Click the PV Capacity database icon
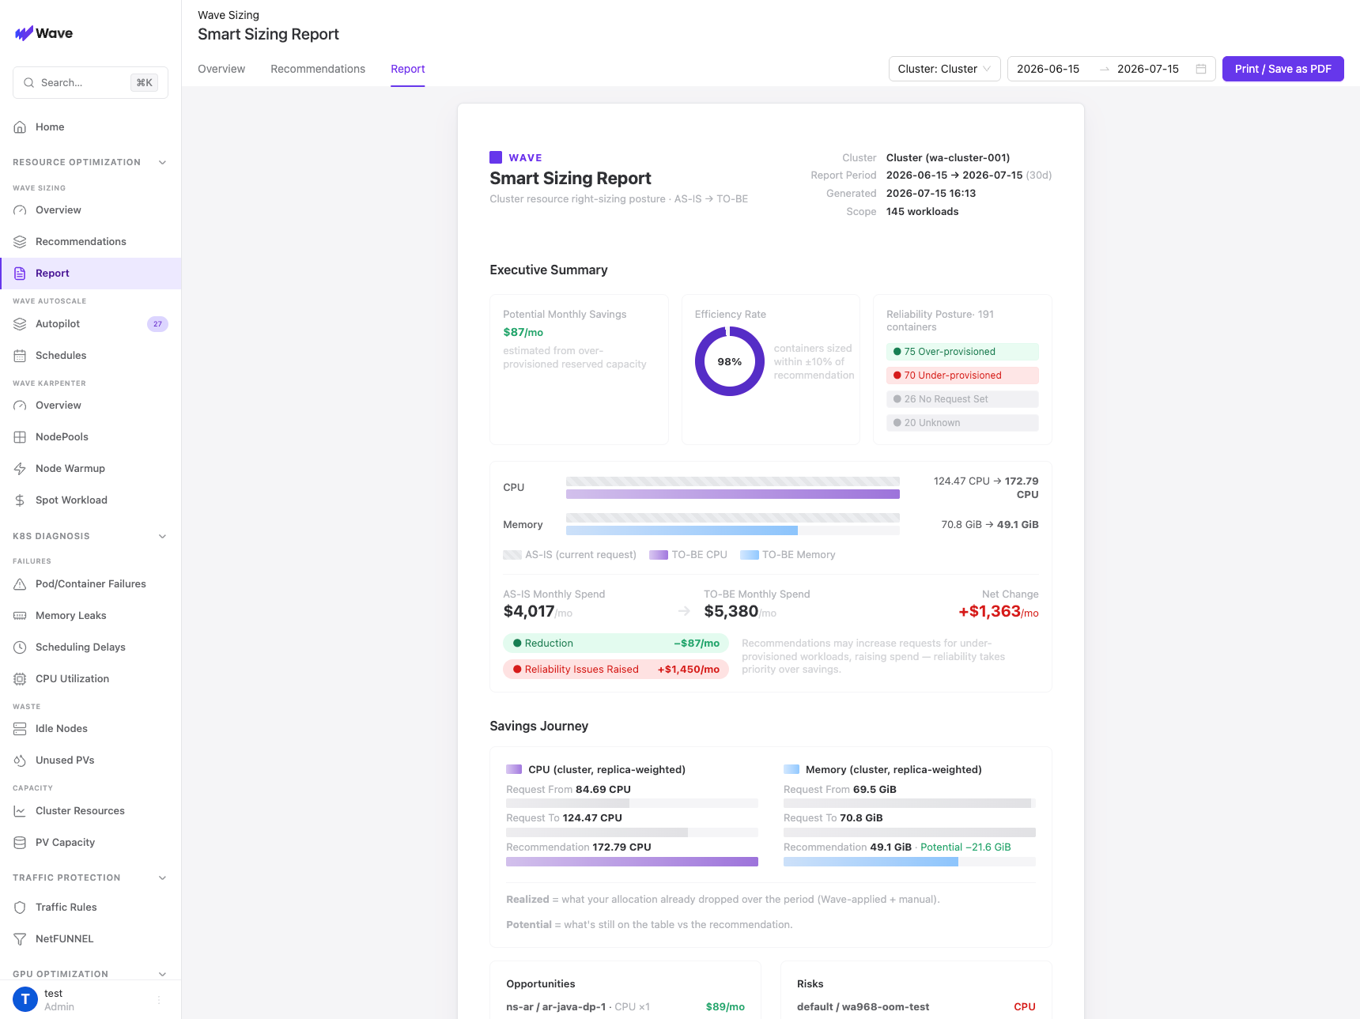1360x1019 pixels. 20,843
